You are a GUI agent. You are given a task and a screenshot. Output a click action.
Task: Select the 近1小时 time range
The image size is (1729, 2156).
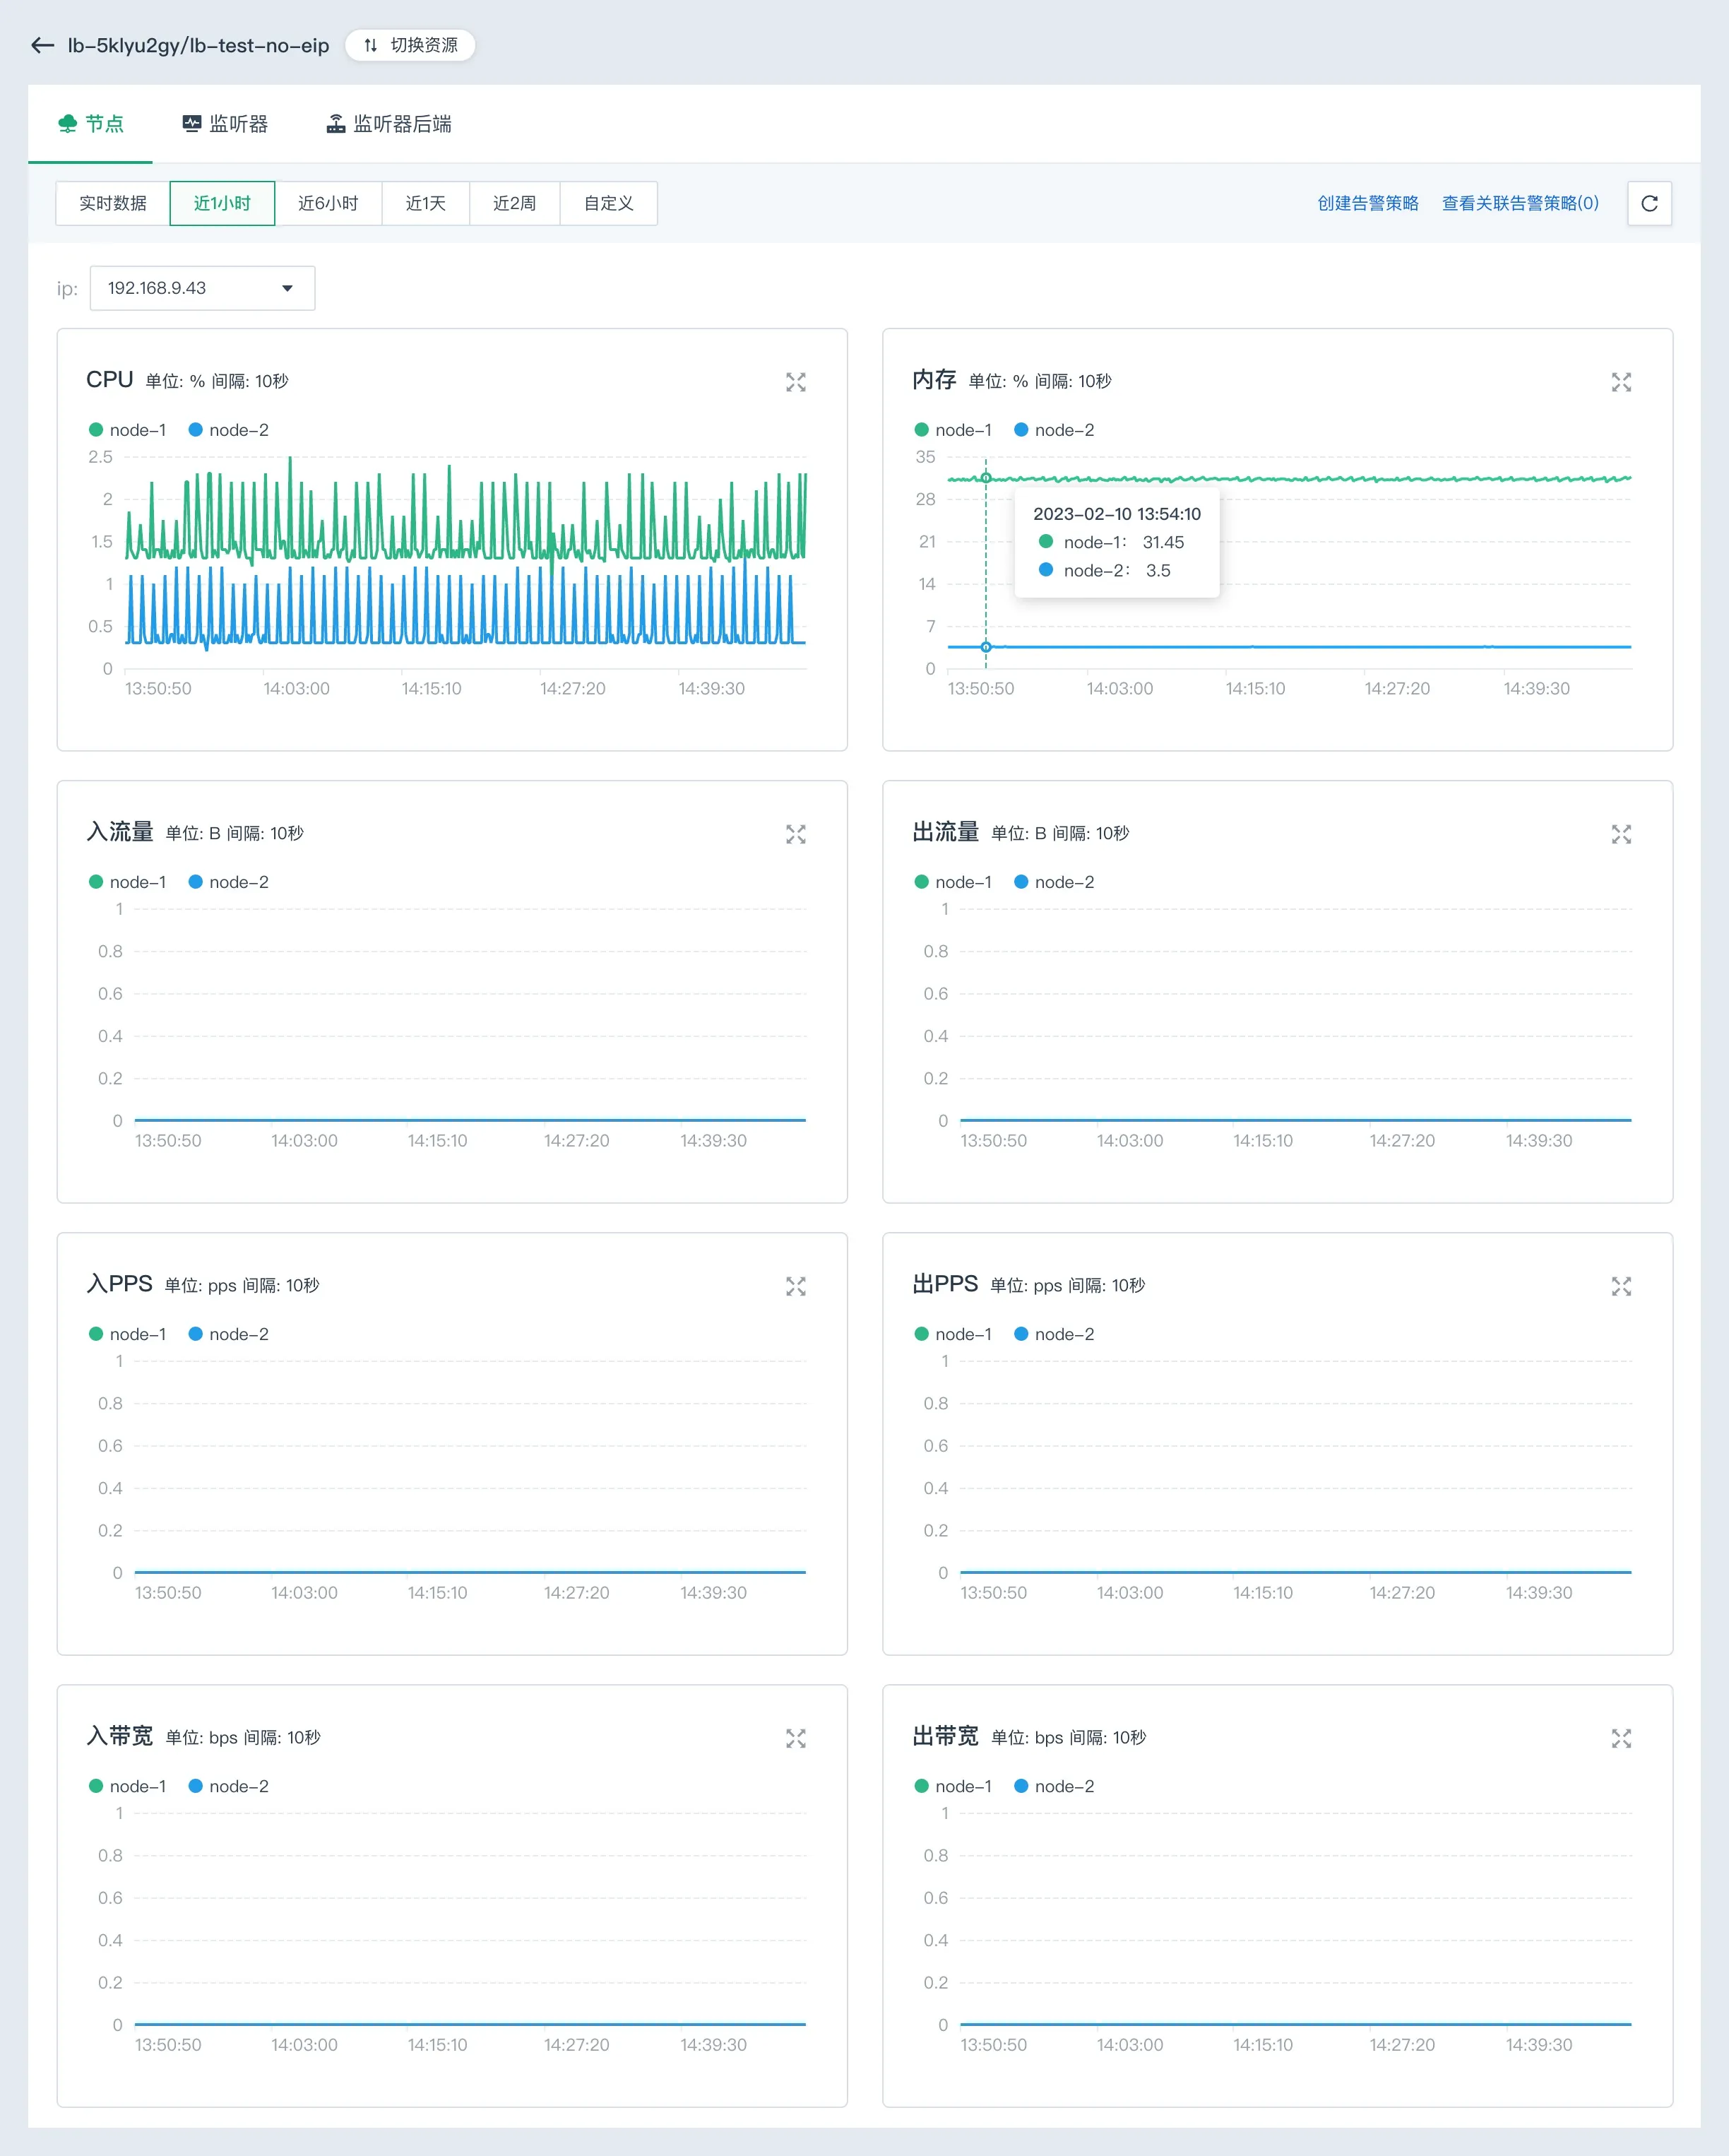point(222,203)
